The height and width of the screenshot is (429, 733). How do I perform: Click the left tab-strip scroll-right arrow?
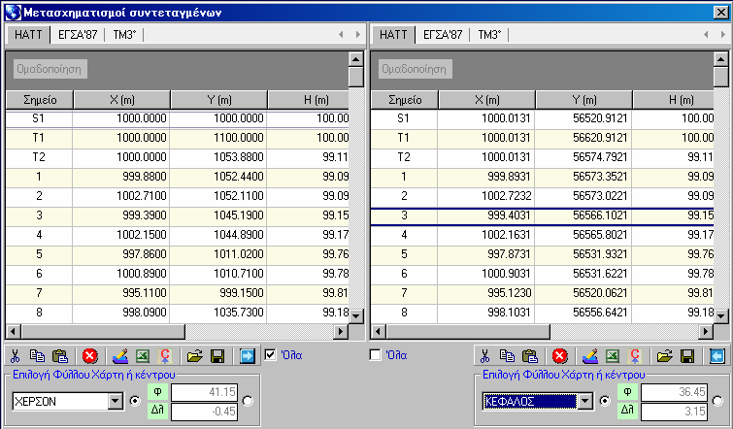click(357, 34)
